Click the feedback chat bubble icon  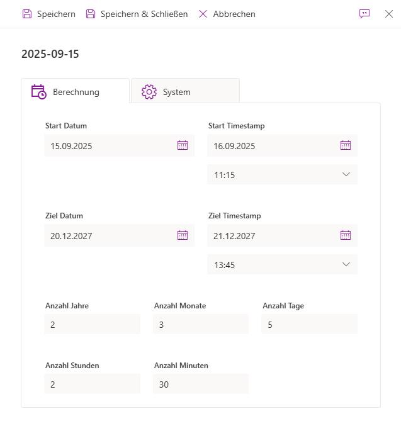pyautogui.click(x=364, y=14)
